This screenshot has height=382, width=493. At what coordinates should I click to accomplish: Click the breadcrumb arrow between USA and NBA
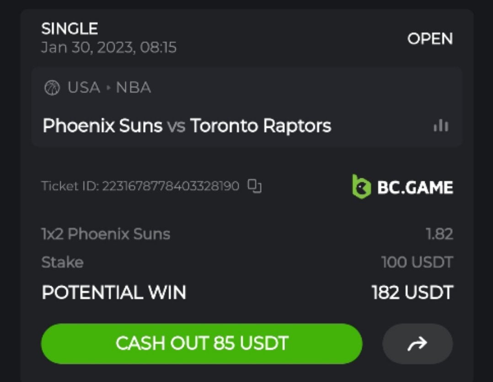(x=108, y=88)
